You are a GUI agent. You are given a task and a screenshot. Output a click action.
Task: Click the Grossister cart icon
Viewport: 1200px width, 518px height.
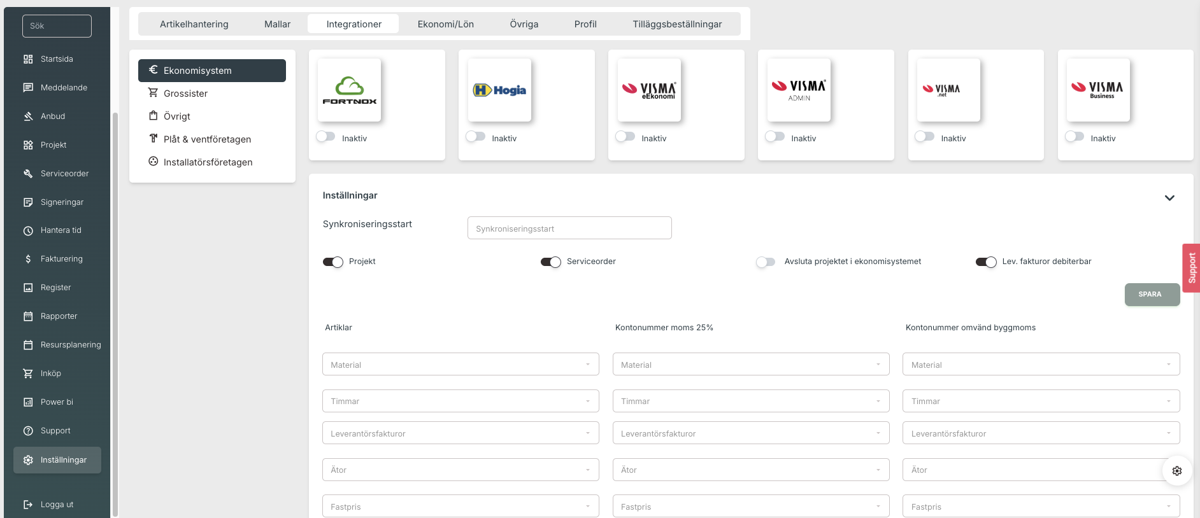point(154,93)
